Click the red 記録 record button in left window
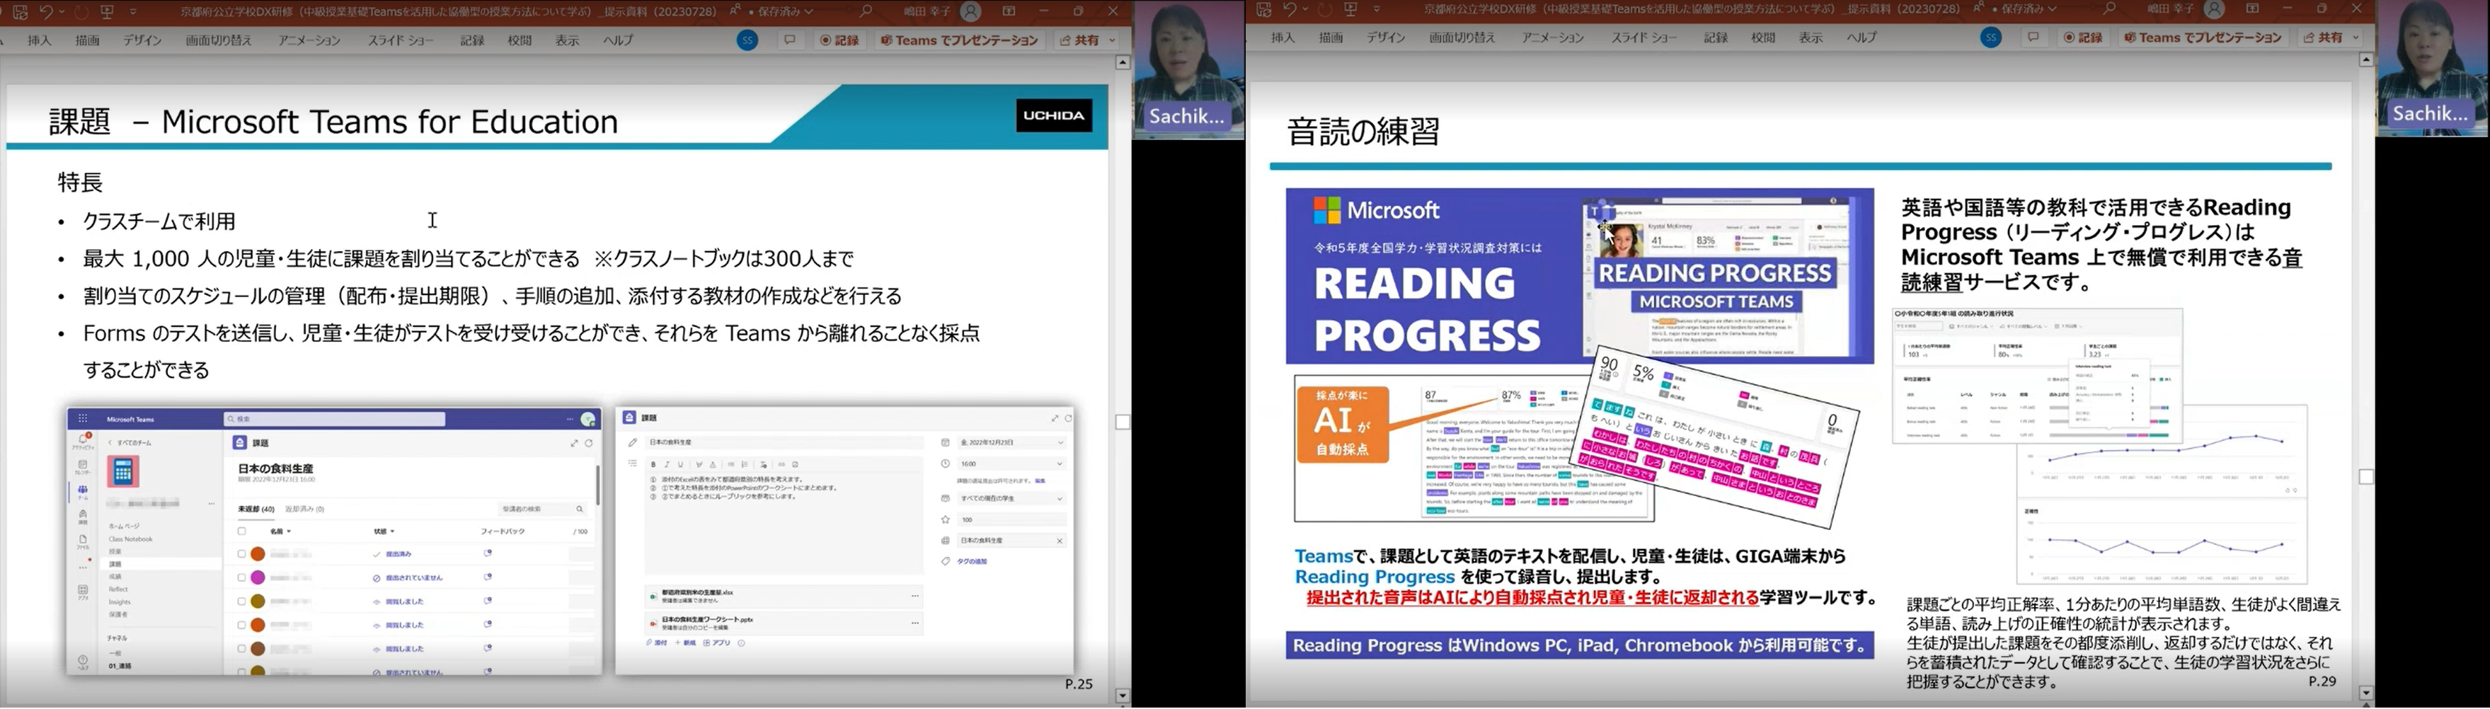The width and height of the screenshot is (2490, 709). point(840,40)
